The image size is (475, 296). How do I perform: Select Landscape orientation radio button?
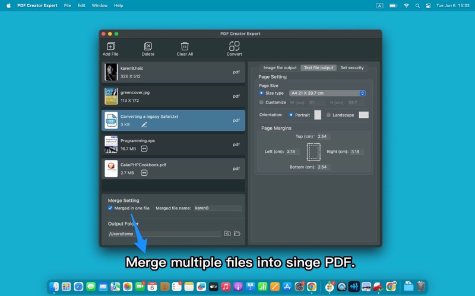click(328, 115)
